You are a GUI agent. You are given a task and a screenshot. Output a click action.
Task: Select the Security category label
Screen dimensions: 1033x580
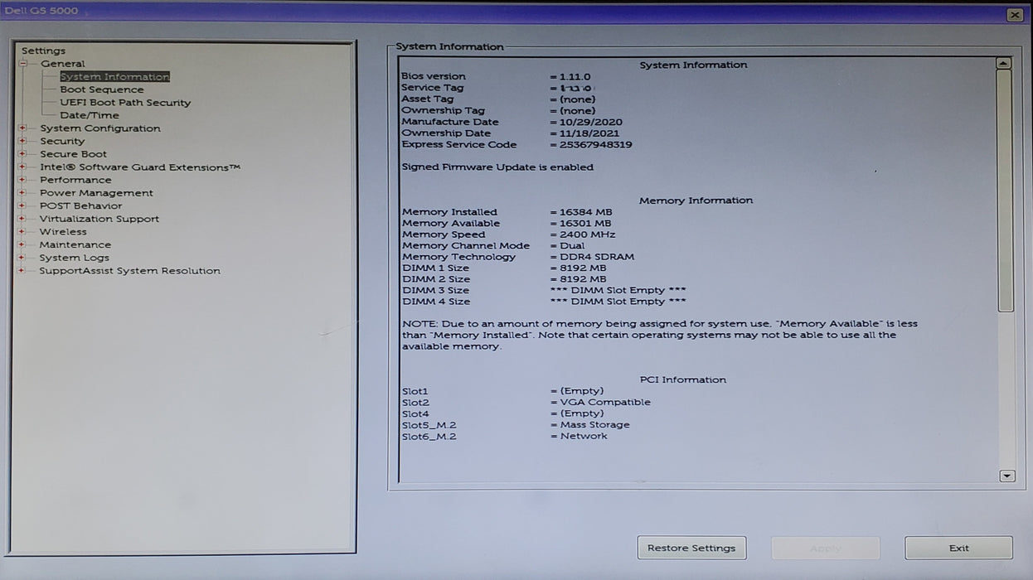coord(62,141)
